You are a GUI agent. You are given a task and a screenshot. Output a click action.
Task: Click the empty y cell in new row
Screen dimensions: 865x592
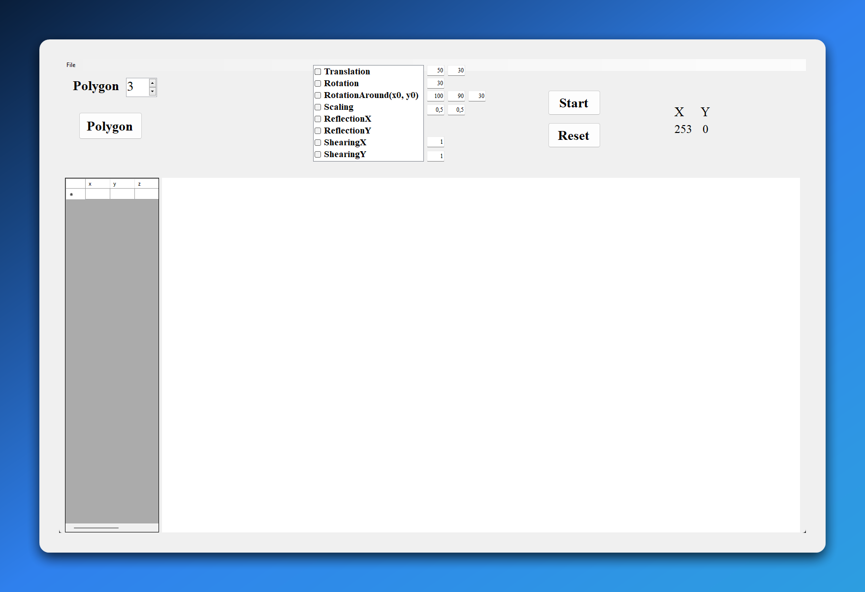pos(122,194)
